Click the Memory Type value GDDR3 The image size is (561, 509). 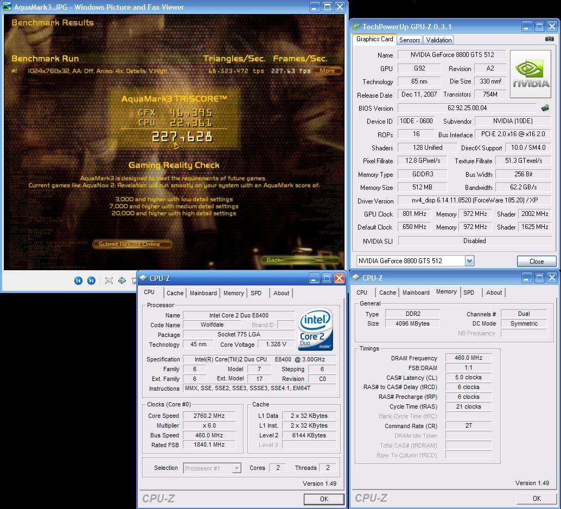423,174
